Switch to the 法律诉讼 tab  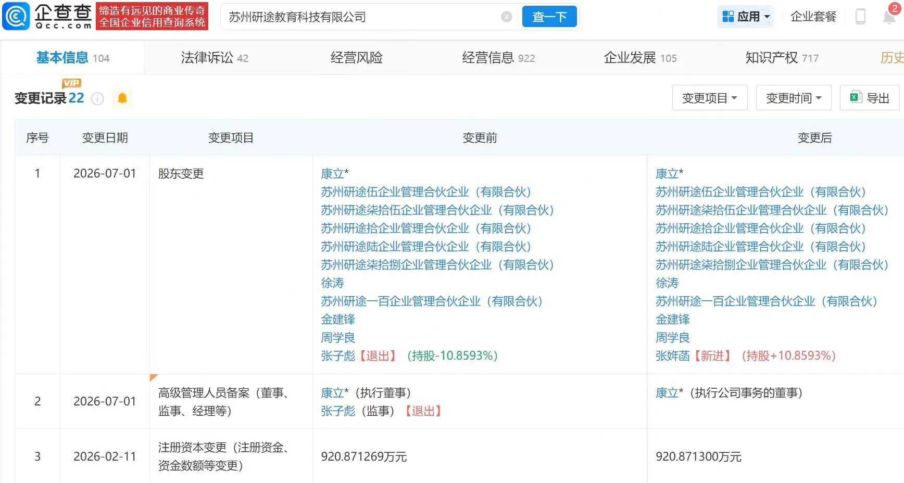coord(215,58)
